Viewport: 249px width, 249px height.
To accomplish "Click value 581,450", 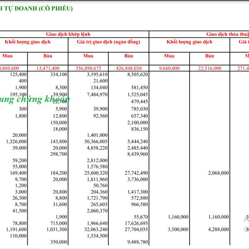I will pos(139,88).
